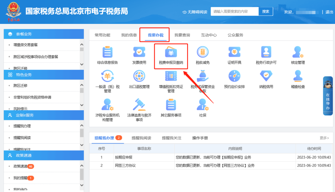Click 无障碍阅读 eye icon
Image resolution: width=335 pixels, height=192 pixels.
[184, 12]
